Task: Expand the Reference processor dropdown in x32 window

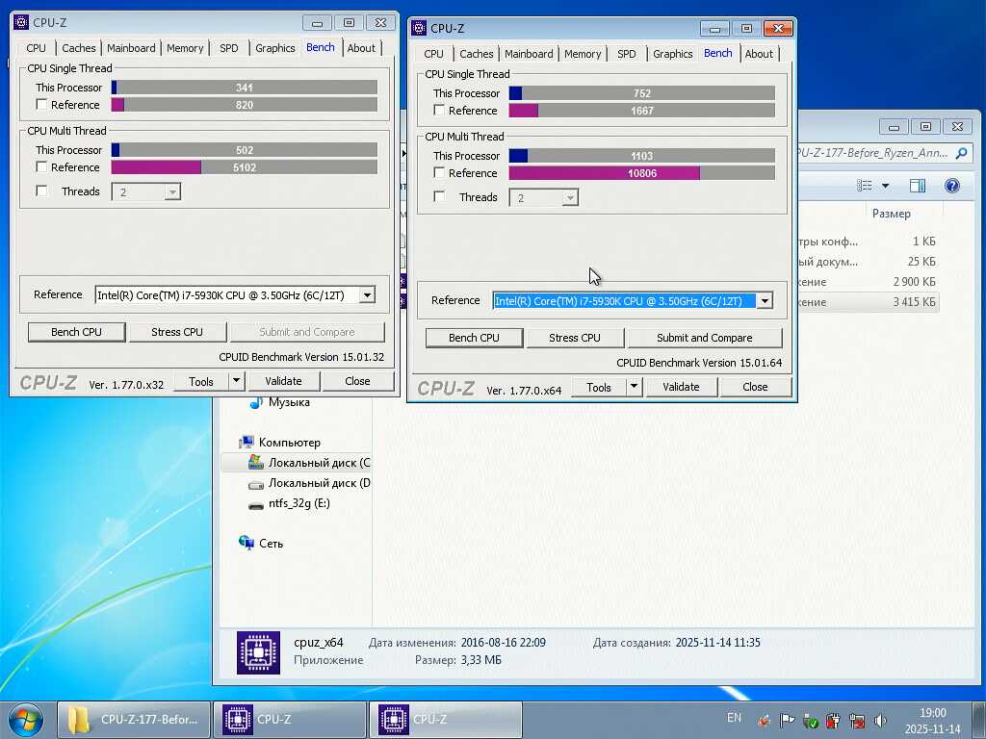Action: coord(367,294)
